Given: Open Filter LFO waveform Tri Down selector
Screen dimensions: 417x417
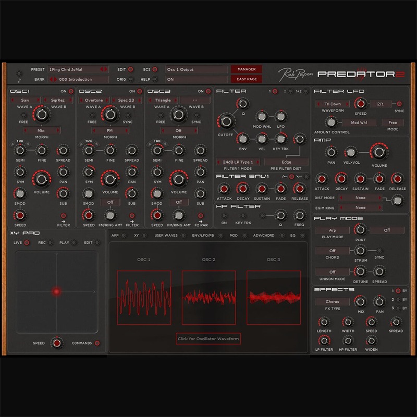Looking at the screenshot, I should point(333,104).
